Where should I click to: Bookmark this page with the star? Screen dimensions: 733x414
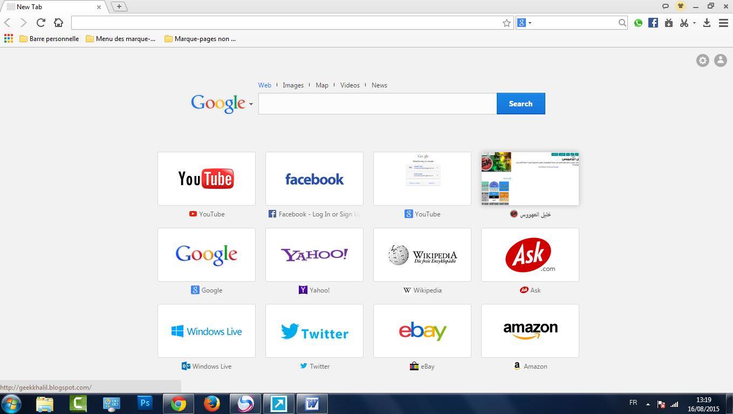[x=506, y=23]
